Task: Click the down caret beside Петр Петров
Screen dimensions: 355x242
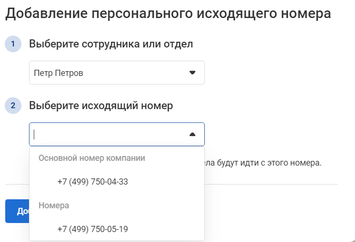Action: tap(192, 73)
